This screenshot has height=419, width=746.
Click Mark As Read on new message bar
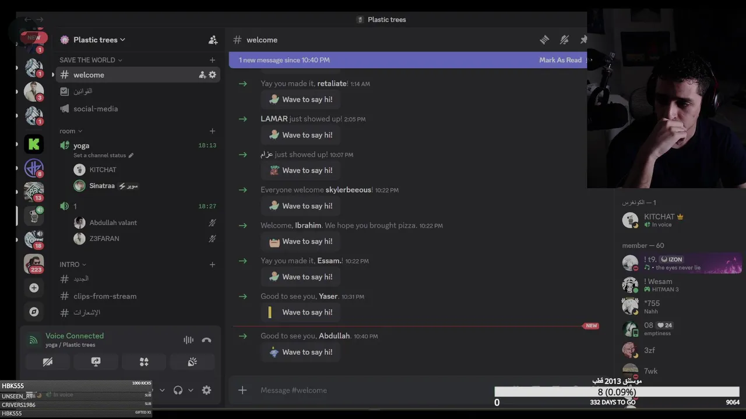tap(560, 60)
